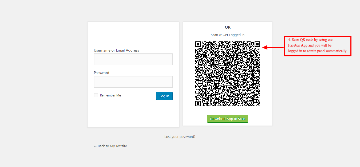Click the red arrow pointing at QR code
Screen dimensions: 360x167
coord(273,47)
